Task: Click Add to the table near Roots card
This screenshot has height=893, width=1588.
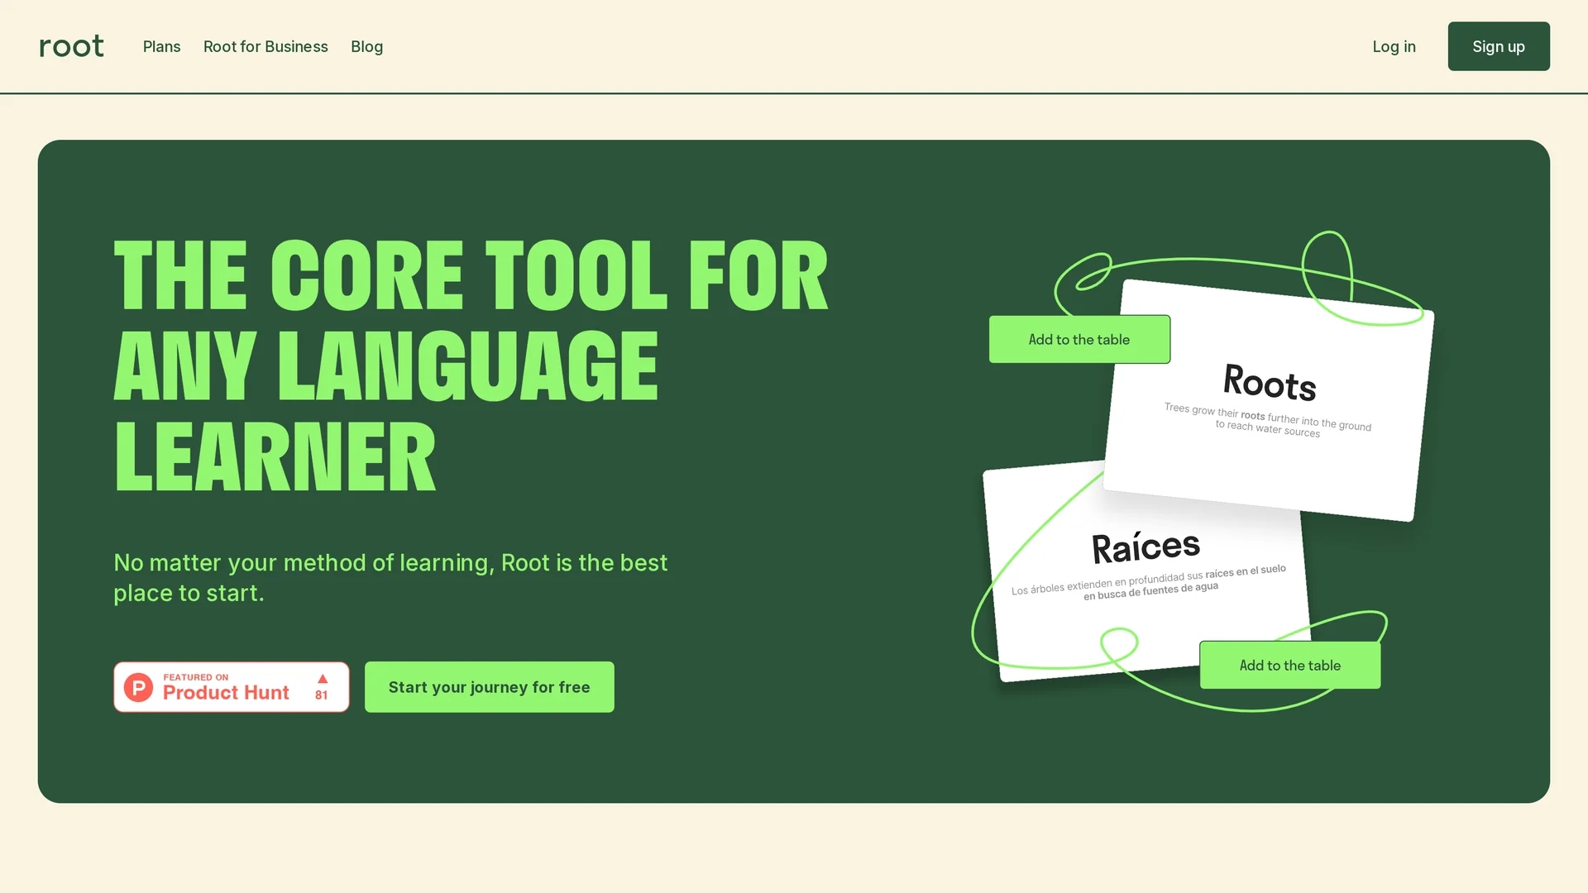Action: [x=1079, y=339]
